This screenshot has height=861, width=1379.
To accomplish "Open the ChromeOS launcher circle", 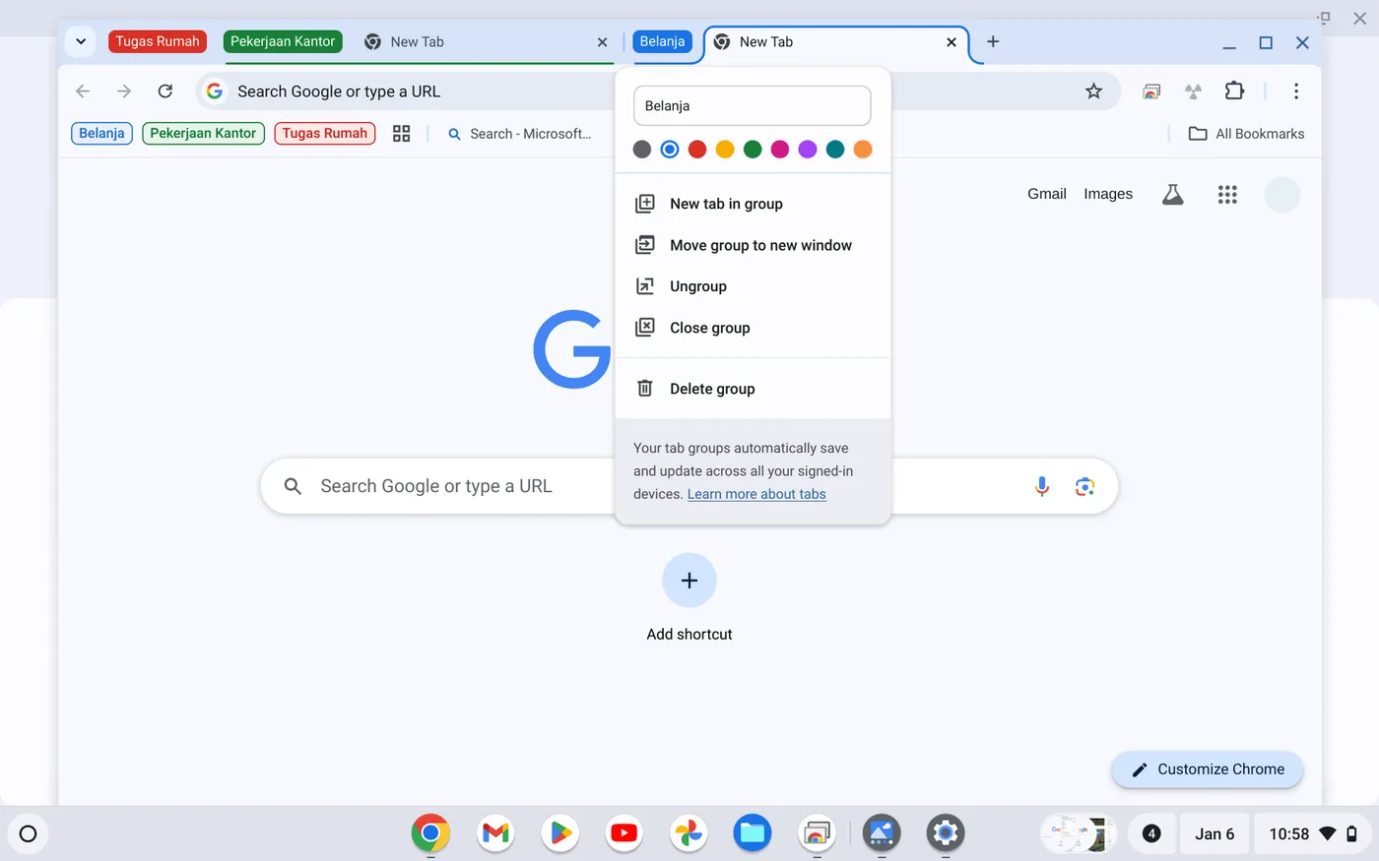I will [28, 833].
